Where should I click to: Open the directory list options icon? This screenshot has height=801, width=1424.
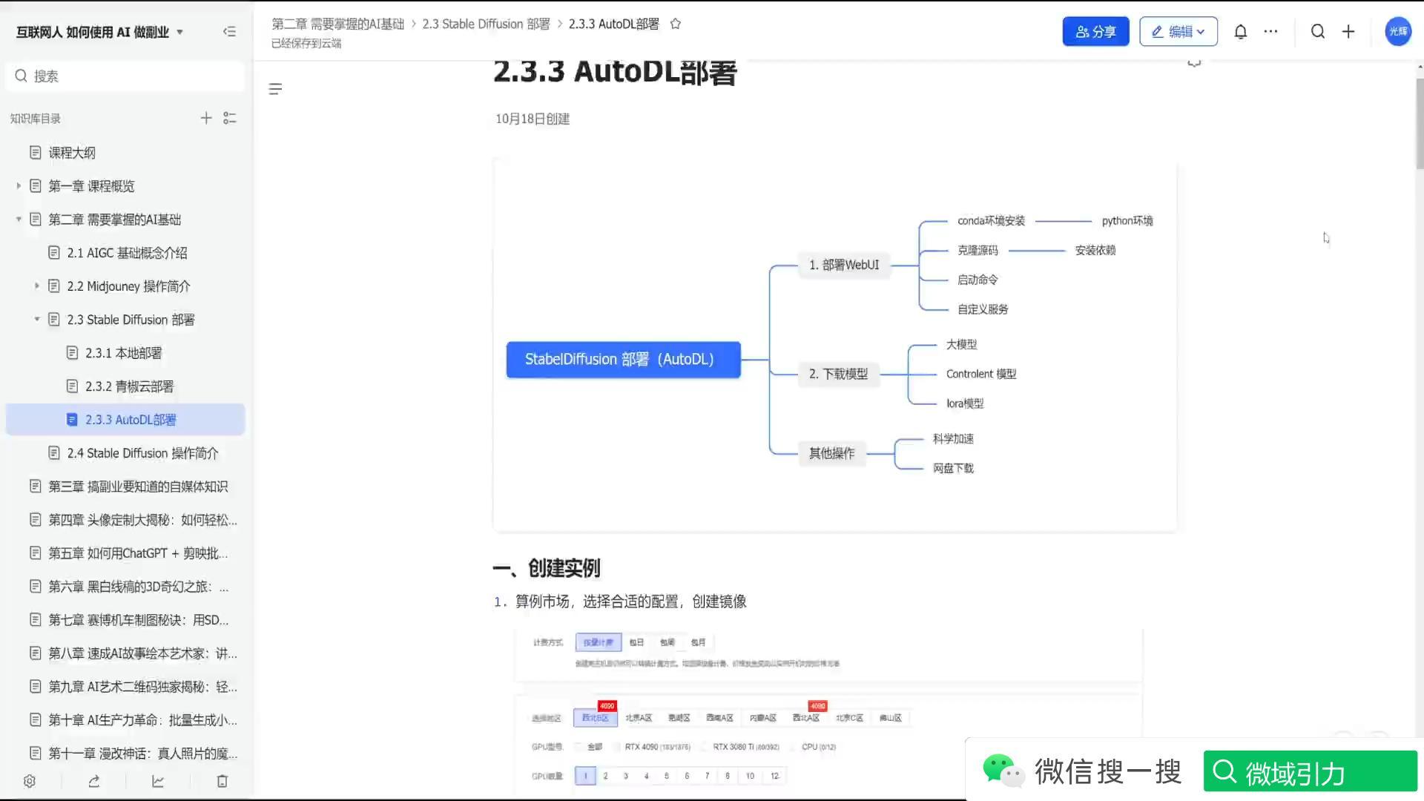tap(230, 118)
